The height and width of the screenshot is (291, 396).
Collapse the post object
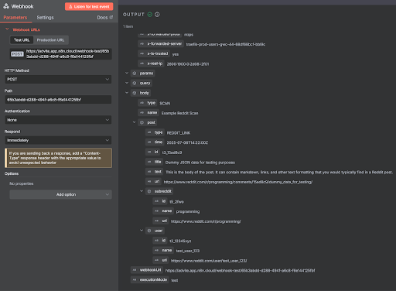[x=134, y=122]
